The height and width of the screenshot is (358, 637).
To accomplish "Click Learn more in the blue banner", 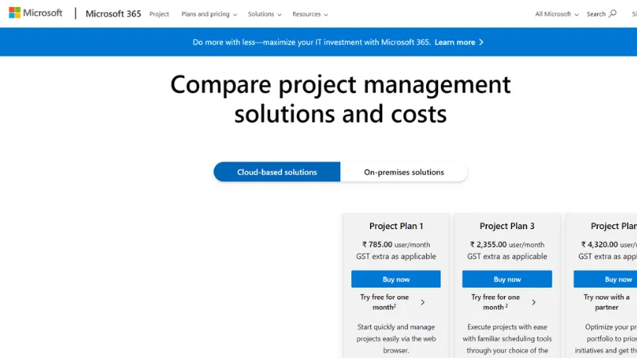I will pyautogui.click(x=455, y=42).
